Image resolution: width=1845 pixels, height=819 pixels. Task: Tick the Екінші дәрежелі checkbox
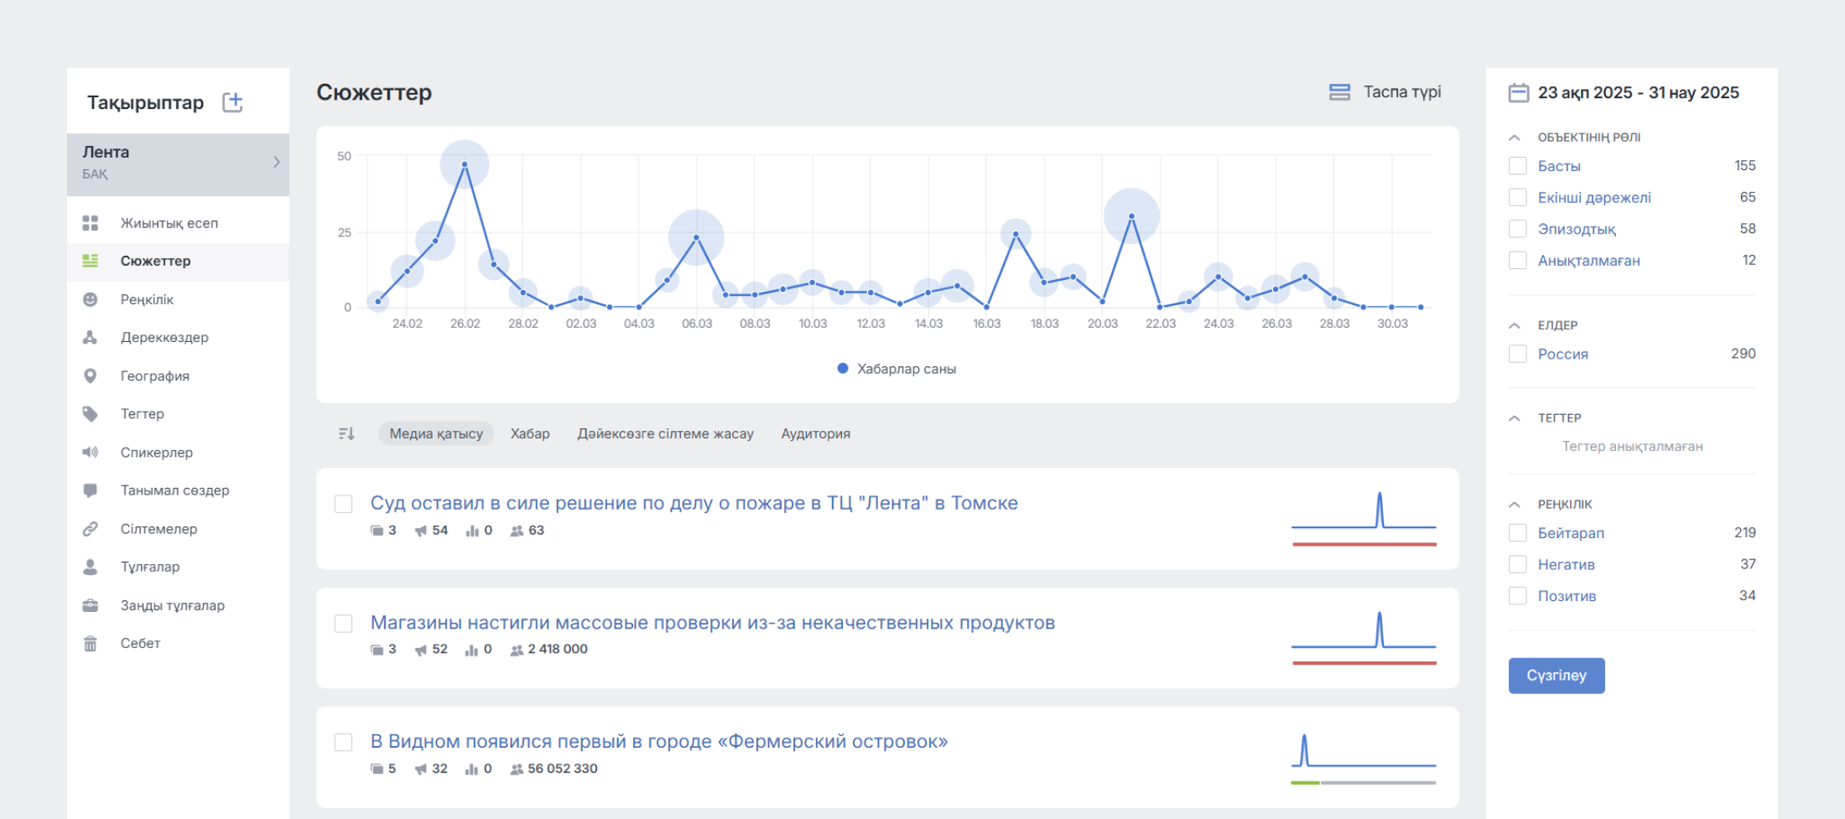pyautogui.click(x=1518, y=197)
